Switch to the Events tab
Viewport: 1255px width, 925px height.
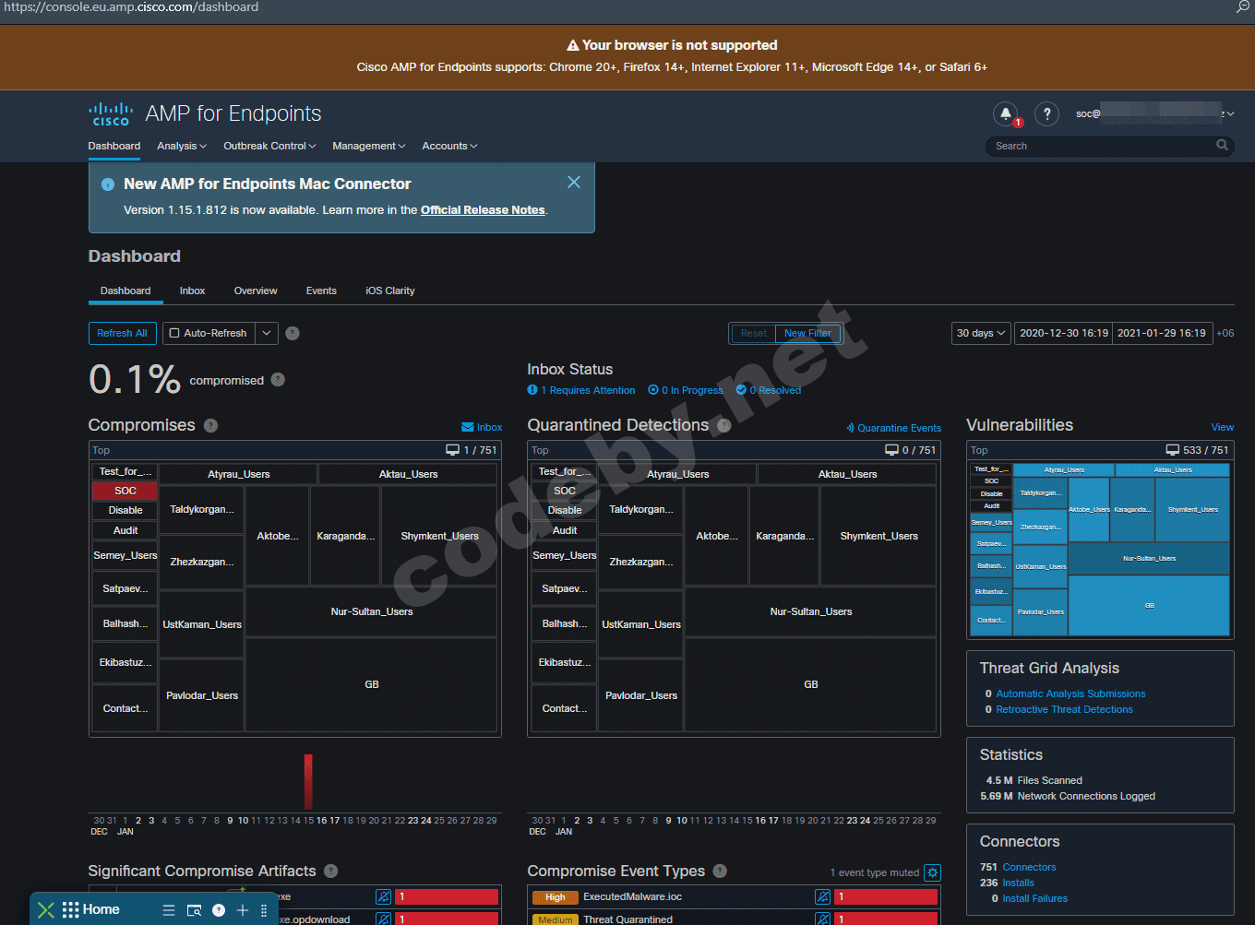(321, 291)
